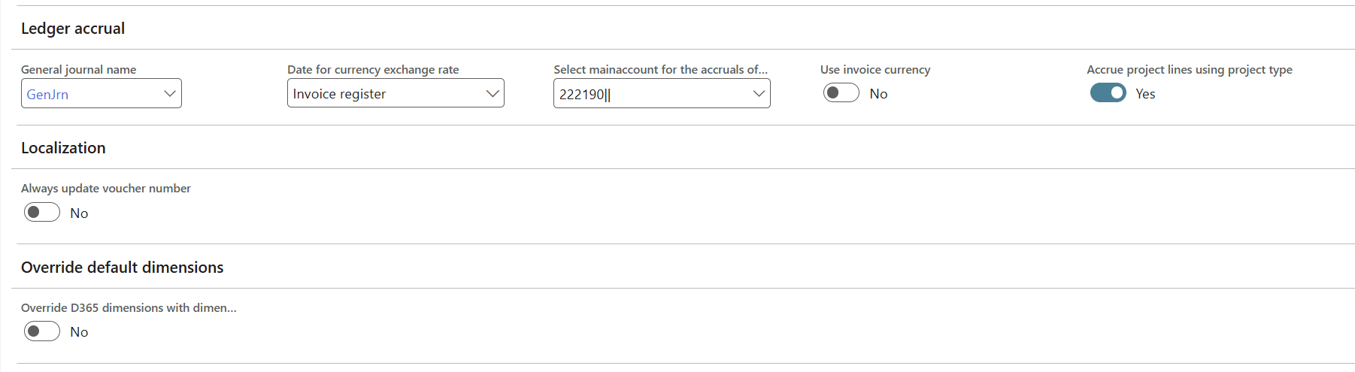Screen dimensions: 1355x372
Task: Collapse the Ledger accrual section
Action: click(73, 29)
